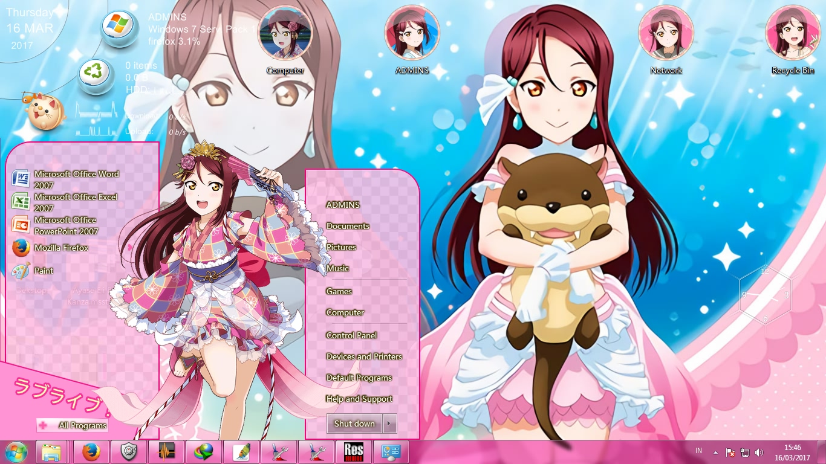
Task: Click the hexagon analog clock widget
Action: (765, 295)
